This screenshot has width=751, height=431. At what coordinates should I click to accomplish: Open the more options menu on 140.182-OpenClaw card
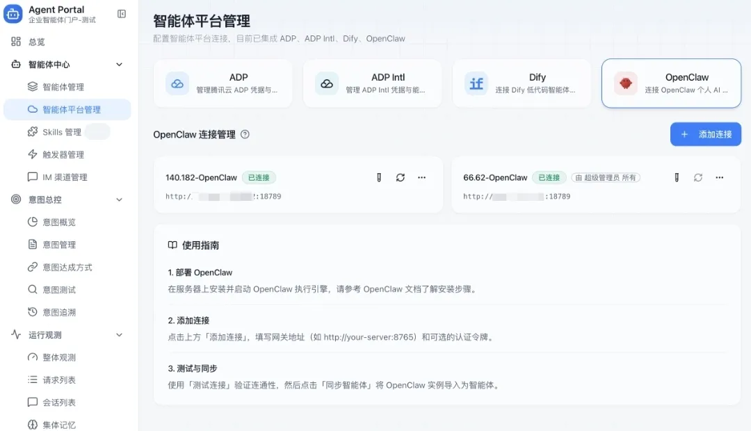click(421, 177)
